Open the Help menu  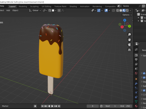click(2, 6)
